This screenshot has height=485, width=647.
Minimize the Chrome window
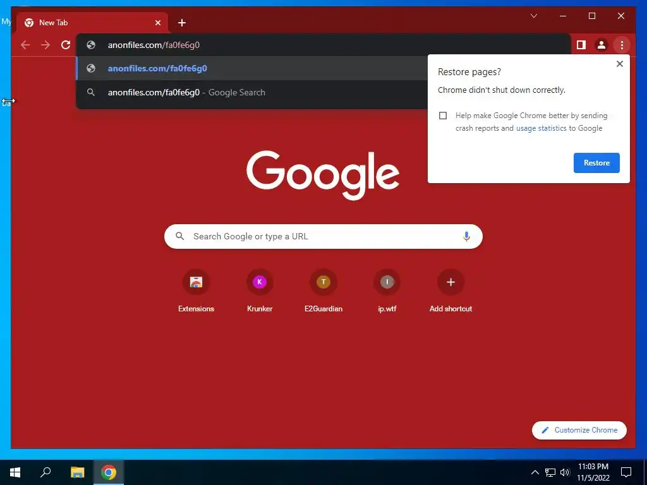(x=563, y=16)
